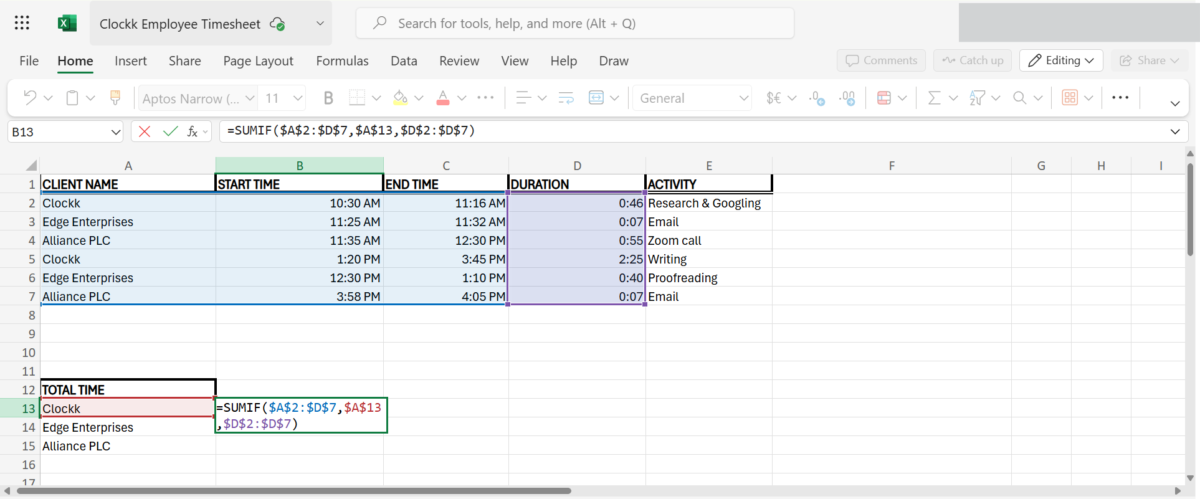
Task: Open the font color dropdown arrow
Action: (x=462, y=98)
